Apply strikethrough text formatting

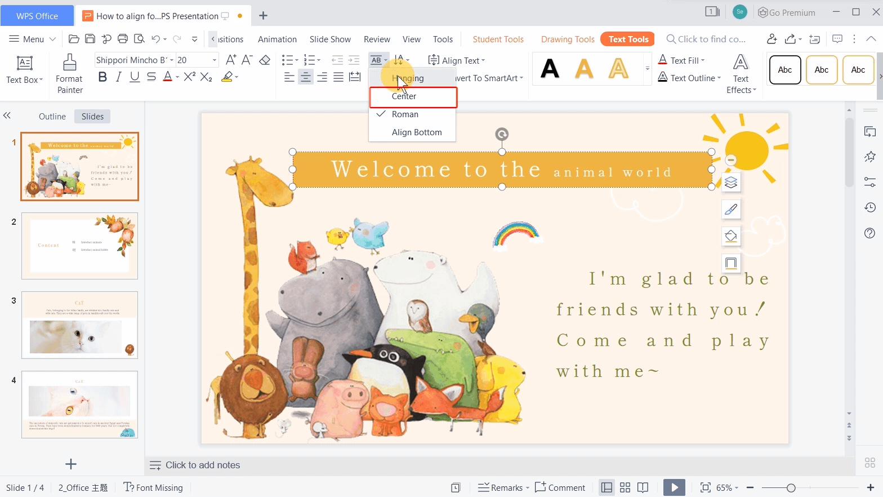tap(151, 77)
